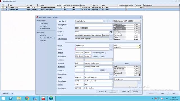Viewport: 180px width, 101px height.
Task: Browse for Main Guest with the ellipsis button
Action: pos(105,21)
